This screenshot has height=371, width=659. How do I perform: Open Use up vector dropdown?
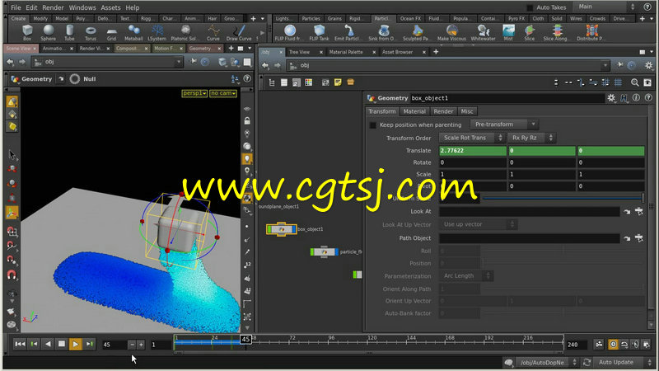[478, 224]
